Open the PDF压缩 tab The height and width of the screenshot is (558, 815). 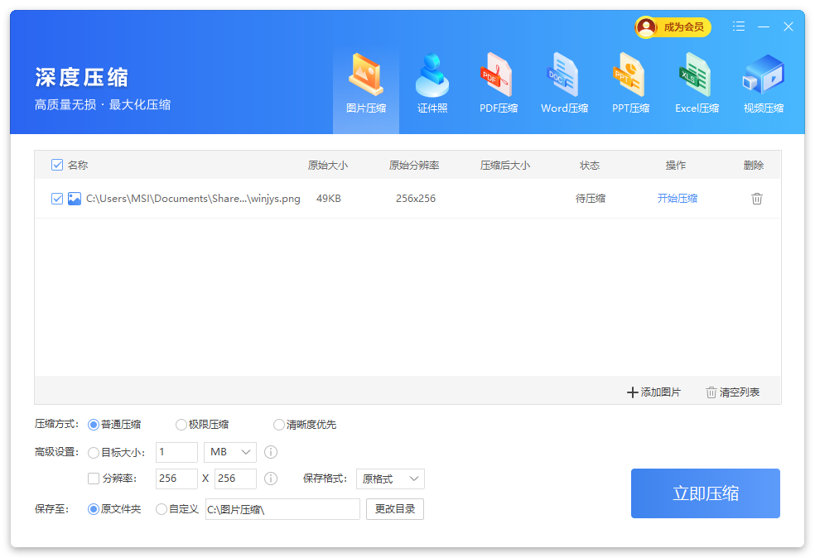click(498, 84)
